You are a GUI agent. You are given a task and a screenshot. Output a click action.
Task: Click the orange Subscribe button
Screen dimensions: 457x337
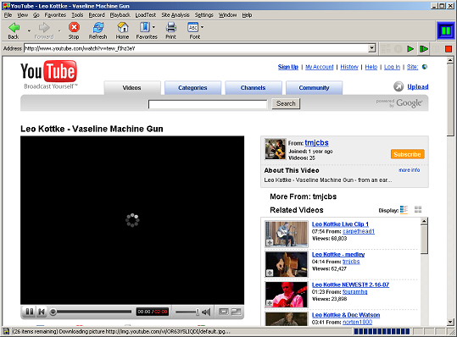pyautogui.click(x=408, y=154)
